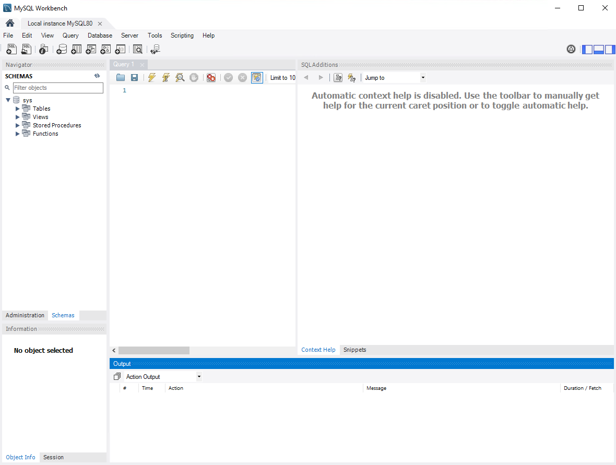This screenshot has width=616, height=465.
Task: Expand the Functions node
Action: click(17, 134)
